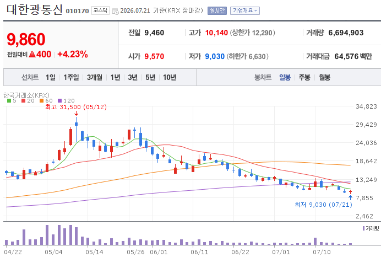Click the green 5-day moving average swatch

pos(9,101)
